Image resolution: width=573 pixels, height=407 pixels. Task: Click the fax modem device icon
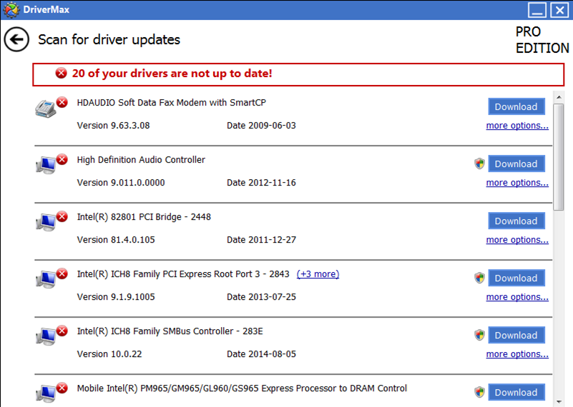click(46, 109)
